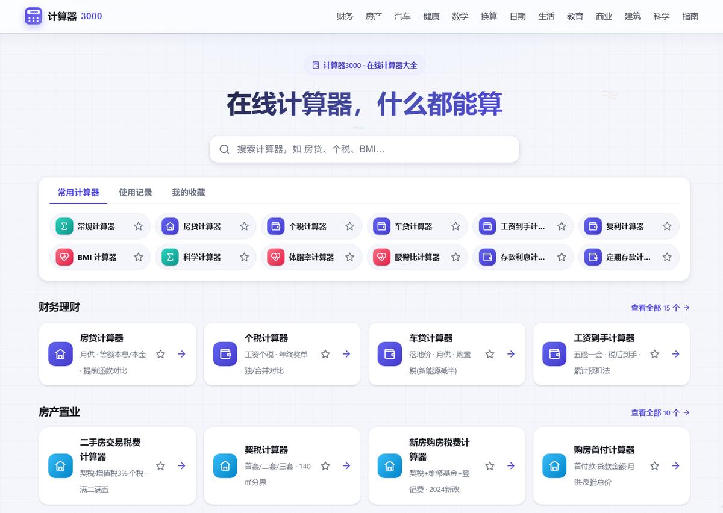Screen dimensions: 723x513
Task: Click the 体脂率计算器 heart icon
Action: coord(275,257)
